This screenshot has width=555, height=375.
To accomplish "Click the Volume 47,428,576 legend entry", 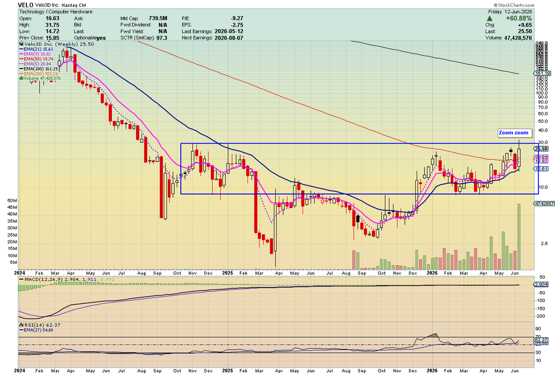I will [39, 78].
